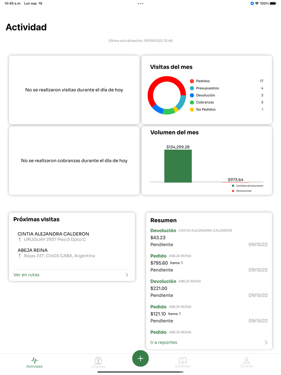This screenshot has width=281, height=375.
Task: Click the Próximas visitas heading
Action: [37, 219]
